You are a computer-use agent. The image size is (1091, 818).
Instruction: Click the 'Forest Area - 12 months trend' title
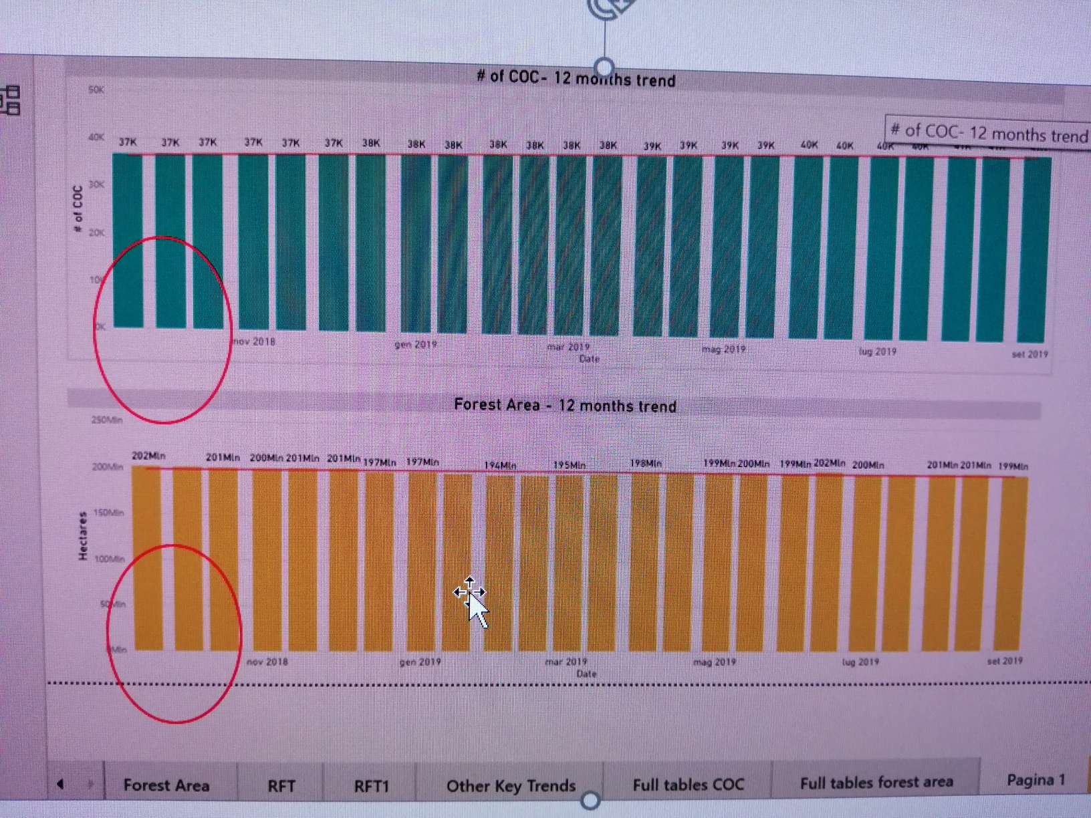(565, 405)
